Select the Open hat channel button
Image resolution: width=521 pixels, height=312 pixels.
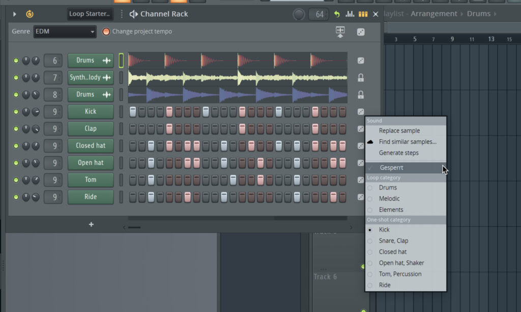91,163
